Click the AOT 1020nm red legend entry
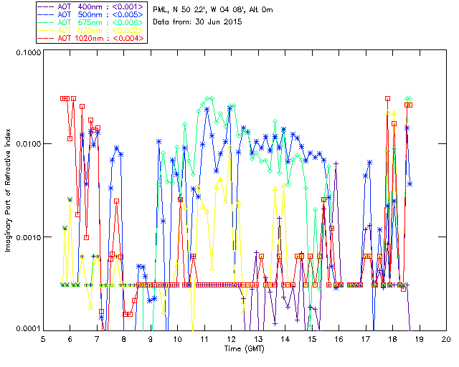The image size is (459, 367). point(91,38)
